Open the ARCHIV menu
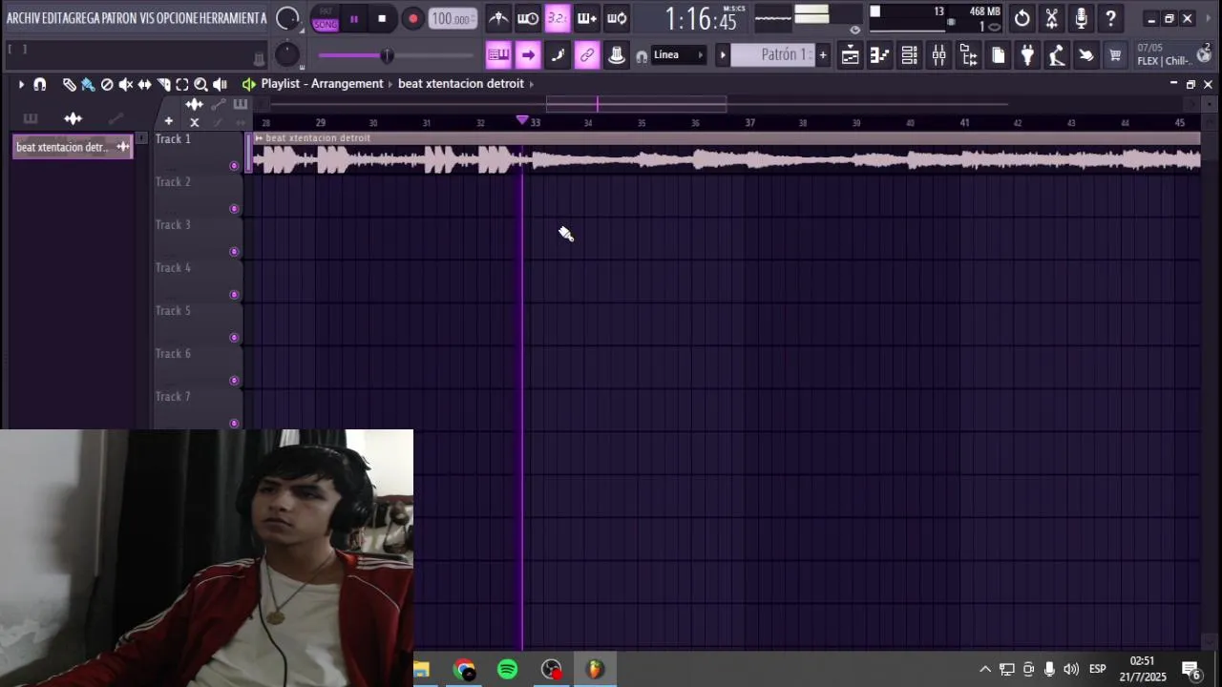 24,18
